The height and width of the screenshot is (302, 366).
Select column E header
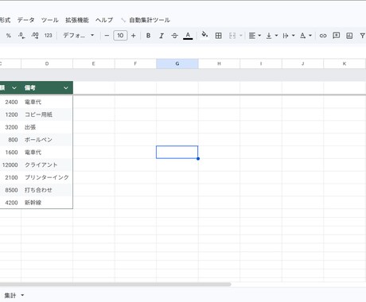pos(94,64)
